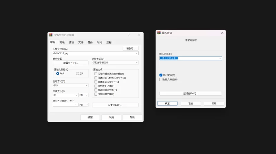The image size is (276, 154).
Task: Uncheck 显示密码(S) checkbox
Action: (161, 75)
